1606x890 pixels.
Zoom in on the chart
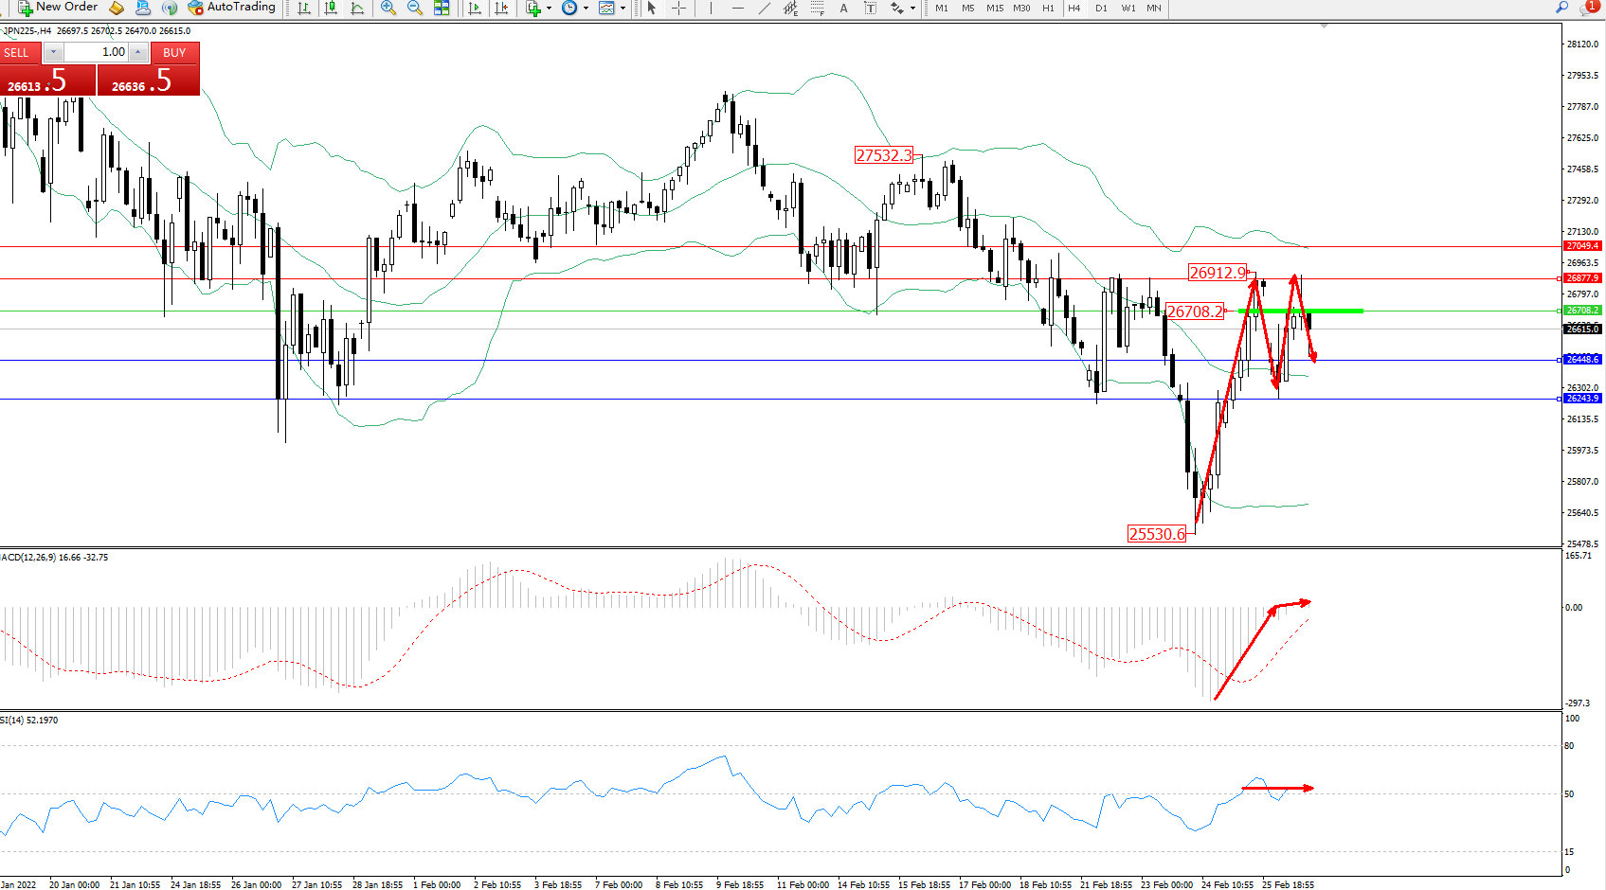click(388, 8)
